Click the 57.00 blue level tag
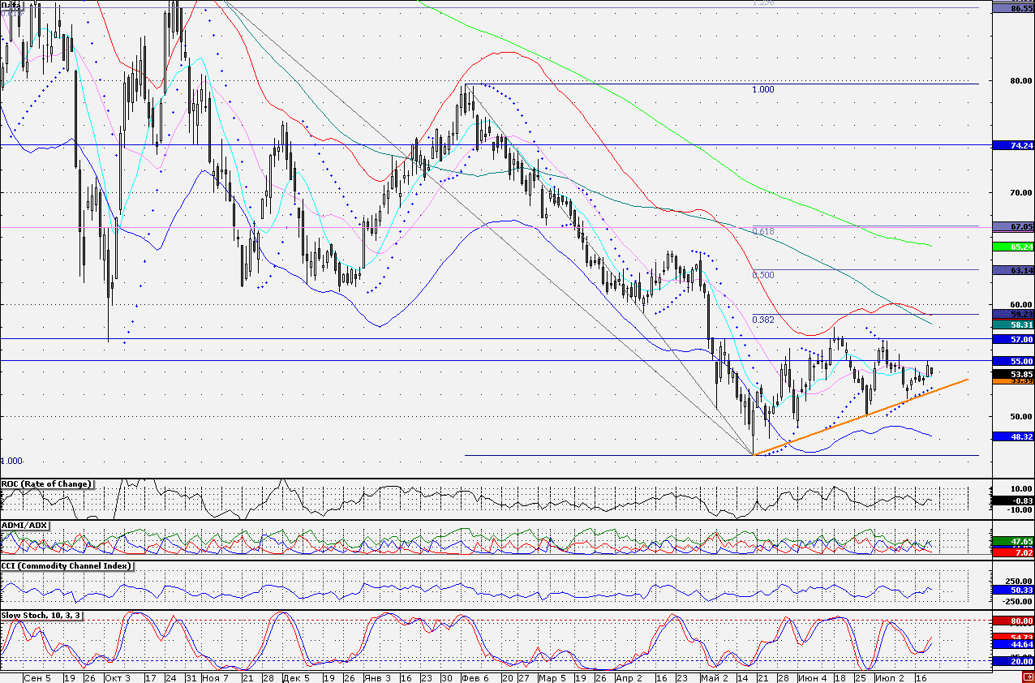Screen dimensions: 1035x683 1014,339
